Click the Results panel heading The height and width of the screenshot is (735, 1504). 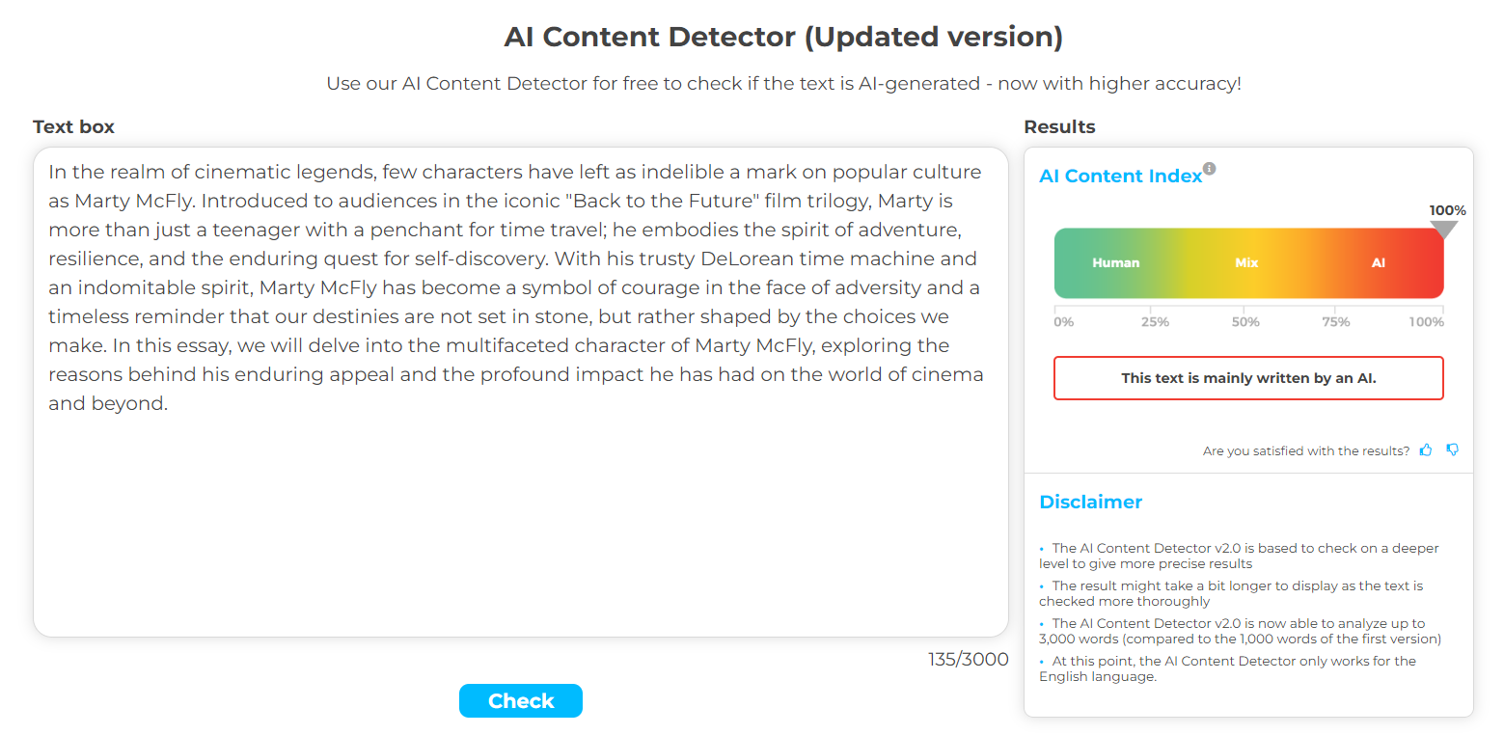click(1059, 127)
